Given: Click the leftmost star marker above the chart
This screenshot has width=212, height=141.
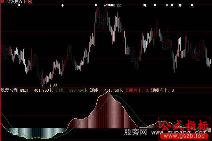Looking at the screenshot, I should coord(19,5).
